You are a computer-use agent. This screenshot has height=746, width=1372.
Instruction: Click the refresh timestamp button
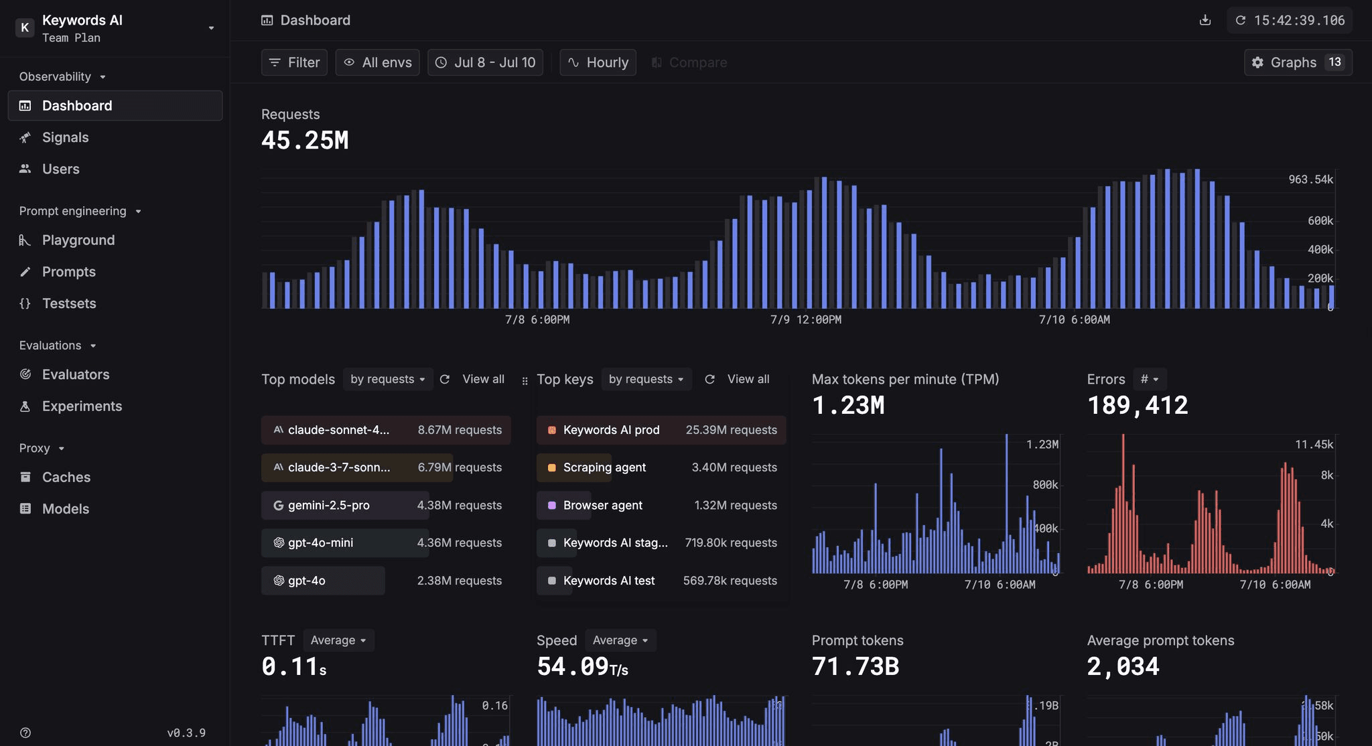coord(1290,20)
